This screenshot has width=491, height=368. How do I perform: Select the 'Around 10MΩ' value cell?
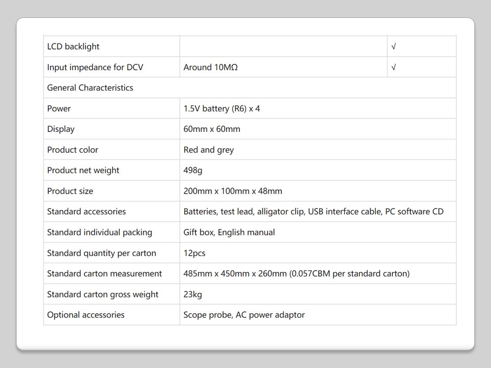(x=211, y=67)
